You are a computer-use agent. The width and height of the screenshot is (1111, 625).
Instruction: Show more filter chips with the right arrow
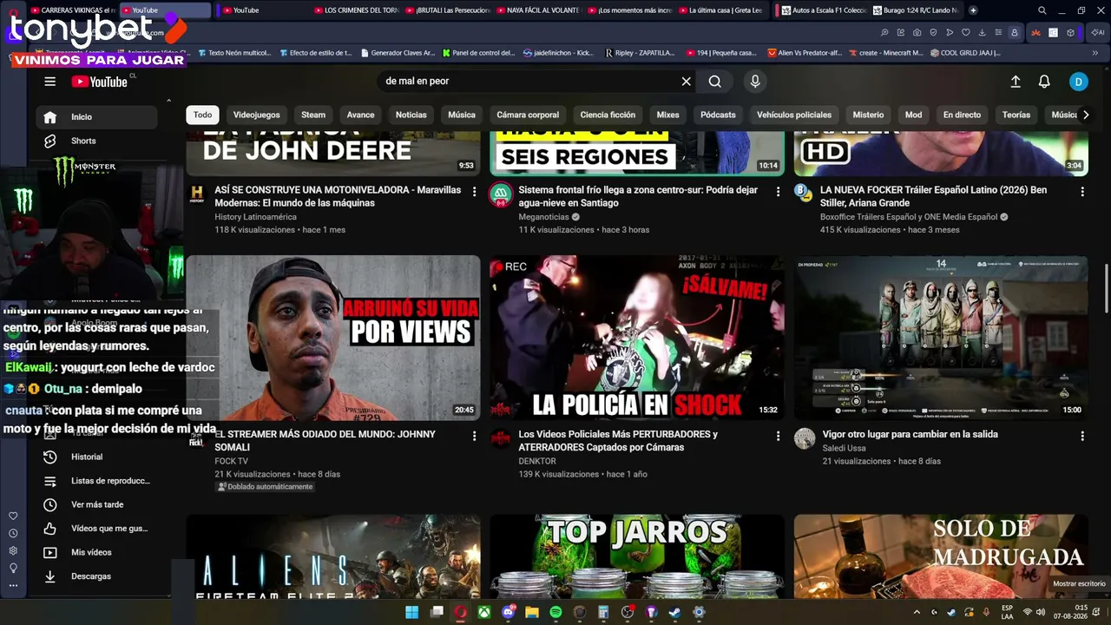click(1085, 115)
